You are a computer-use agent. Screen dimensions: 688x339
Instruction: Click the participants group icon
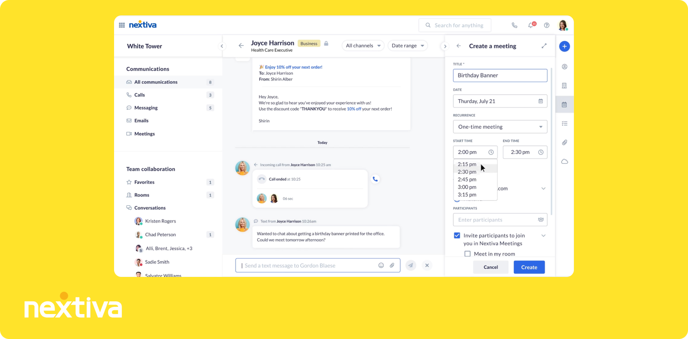(540, 220)
